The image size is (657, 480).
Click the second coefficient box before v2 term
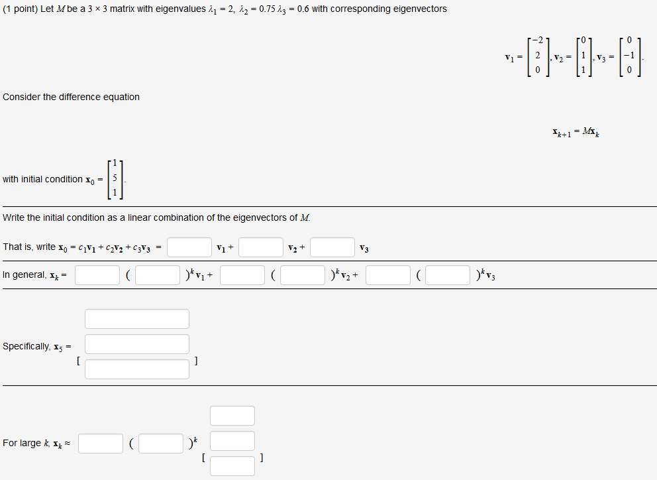tap(242, 274)
